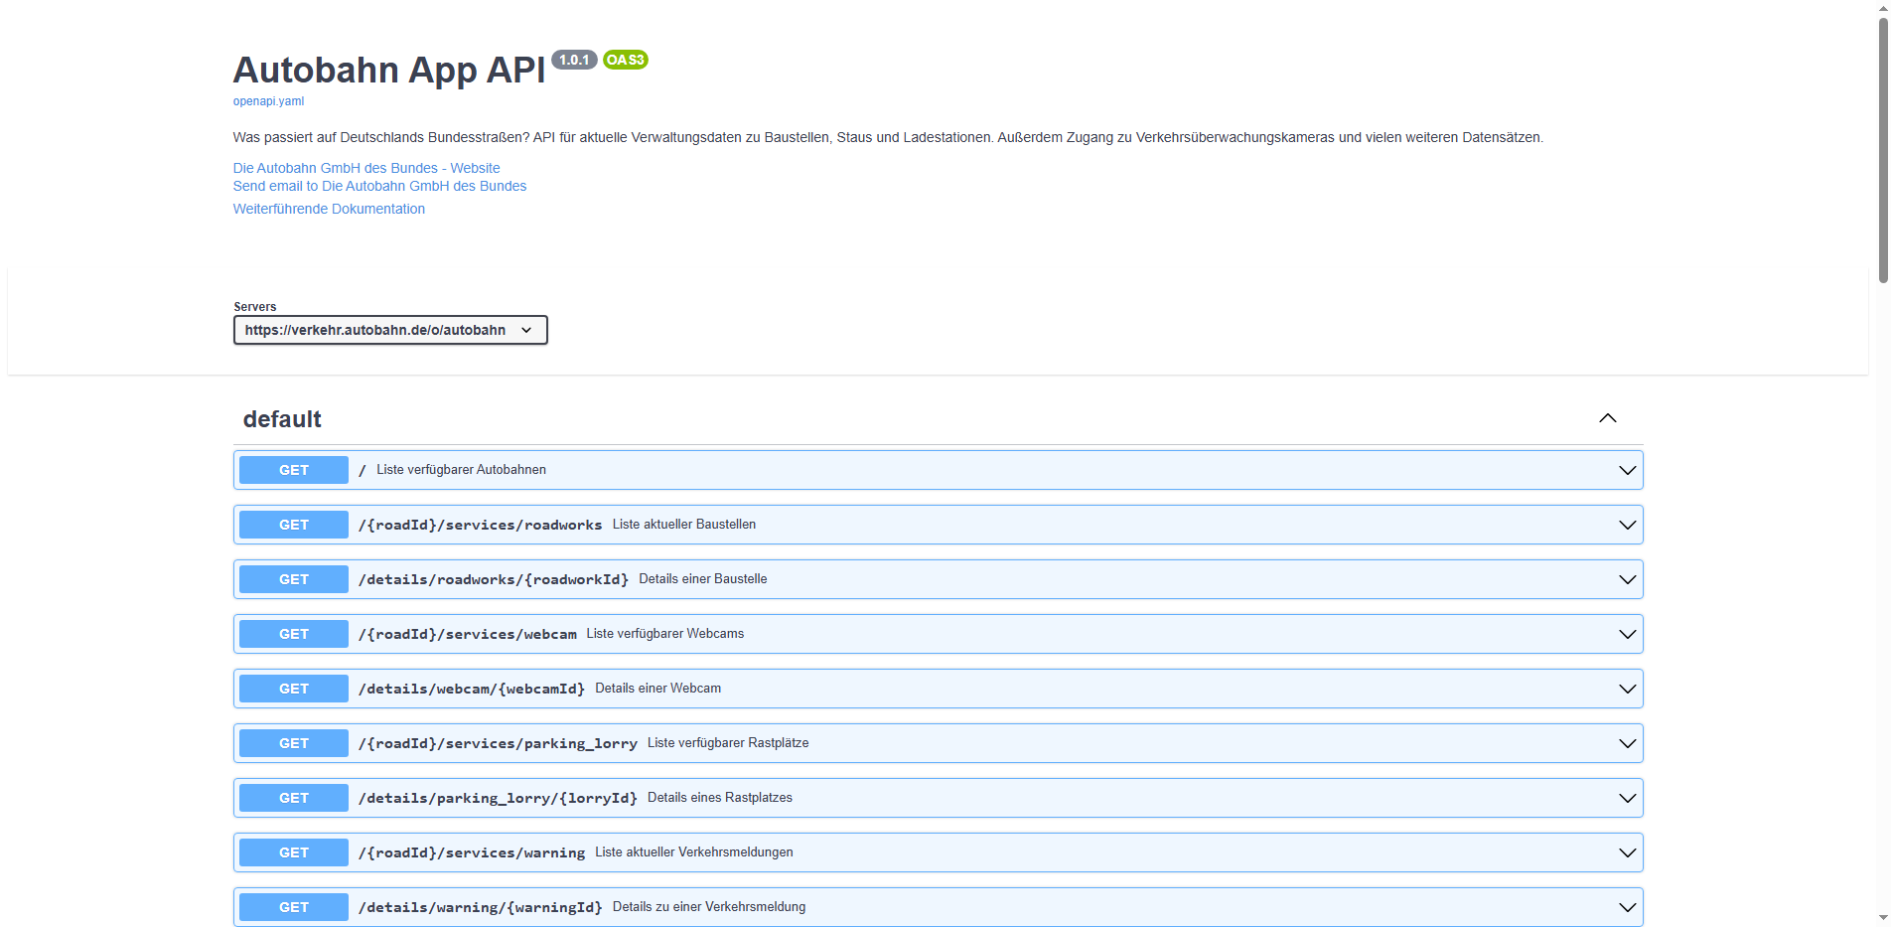This screenshot has height=927, width=1891.
Task: Click the Weiterführende Dokumentation link
Action: (x=329, y=209)
